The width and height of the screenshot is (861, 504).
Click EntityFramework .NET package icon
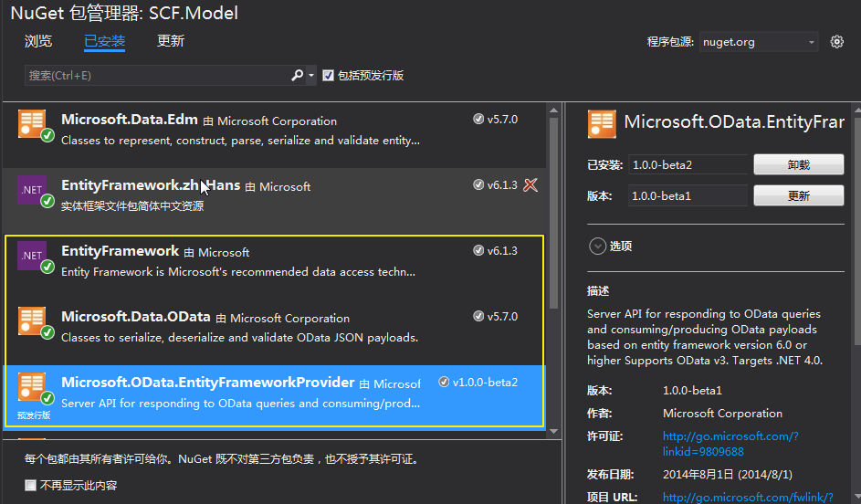click(32, 256)
